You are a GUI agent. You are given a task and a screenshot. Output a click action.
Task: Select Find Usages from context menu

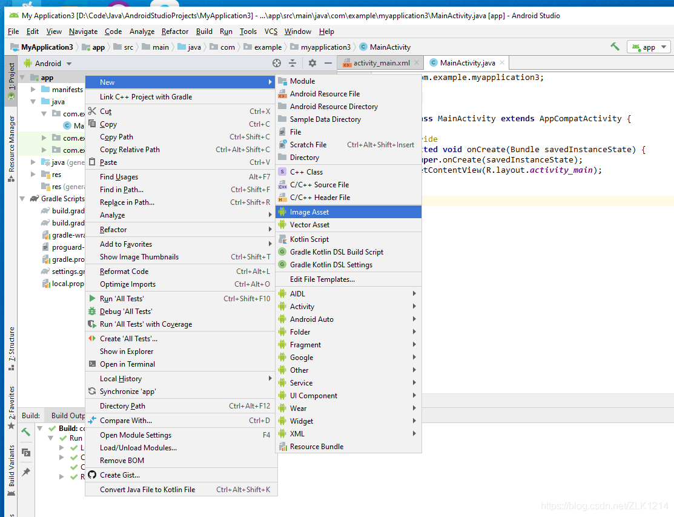point(180,177)
